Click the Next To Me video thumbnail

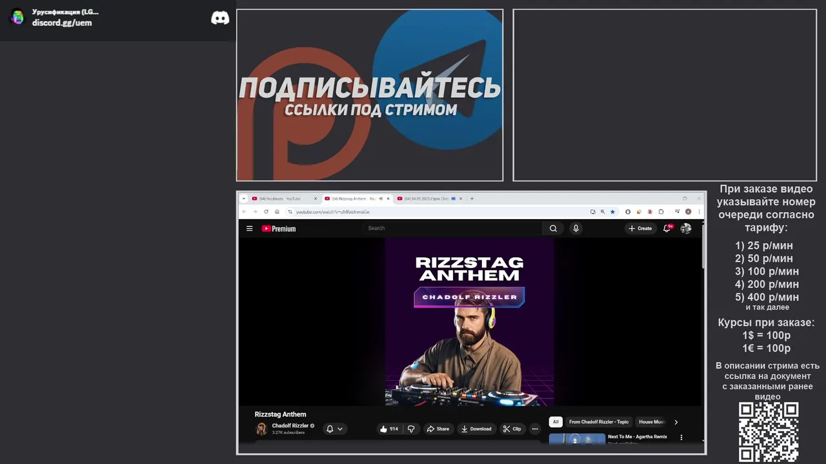(x=577, y=439)
